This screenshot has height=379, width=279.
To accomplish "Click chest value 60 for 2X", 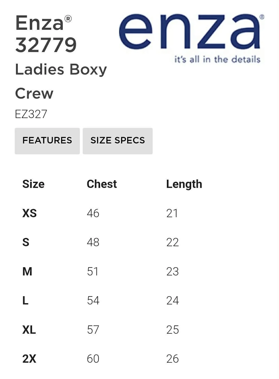I will [x=93, y=359].
